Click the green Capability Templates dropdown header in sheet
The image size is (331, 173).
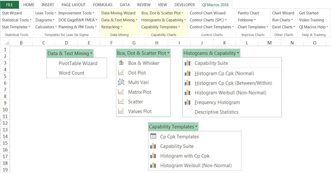click(173, 127)
